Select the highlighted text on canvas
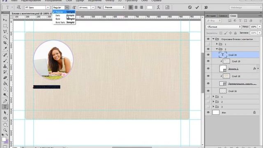The height and width of the screenshot is (148, 263). tap(46, 87)
